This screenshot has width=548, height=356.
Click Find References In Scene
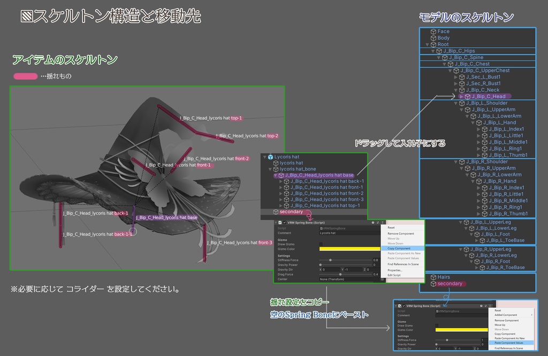click(403, 264)
